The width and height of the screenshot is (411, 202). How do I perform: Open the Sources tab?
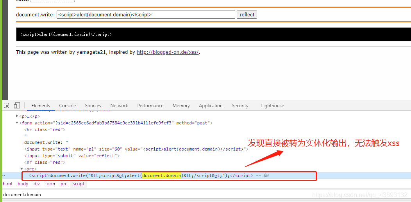click(x=93, y=106)
